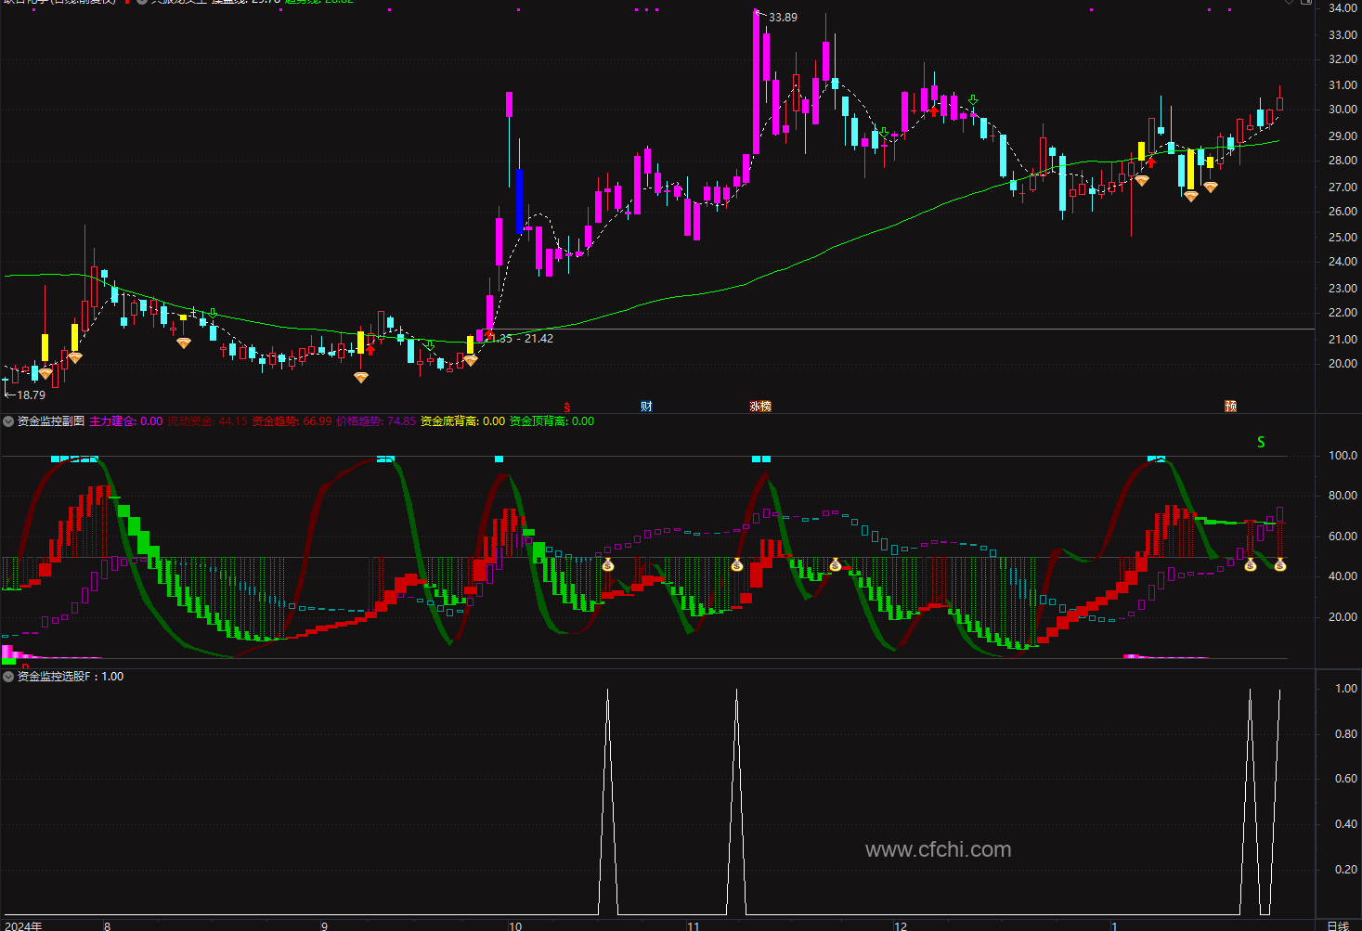Click the January red up arrow signal
This screenshot has width=1362, height=931.
coord(1151,162)
